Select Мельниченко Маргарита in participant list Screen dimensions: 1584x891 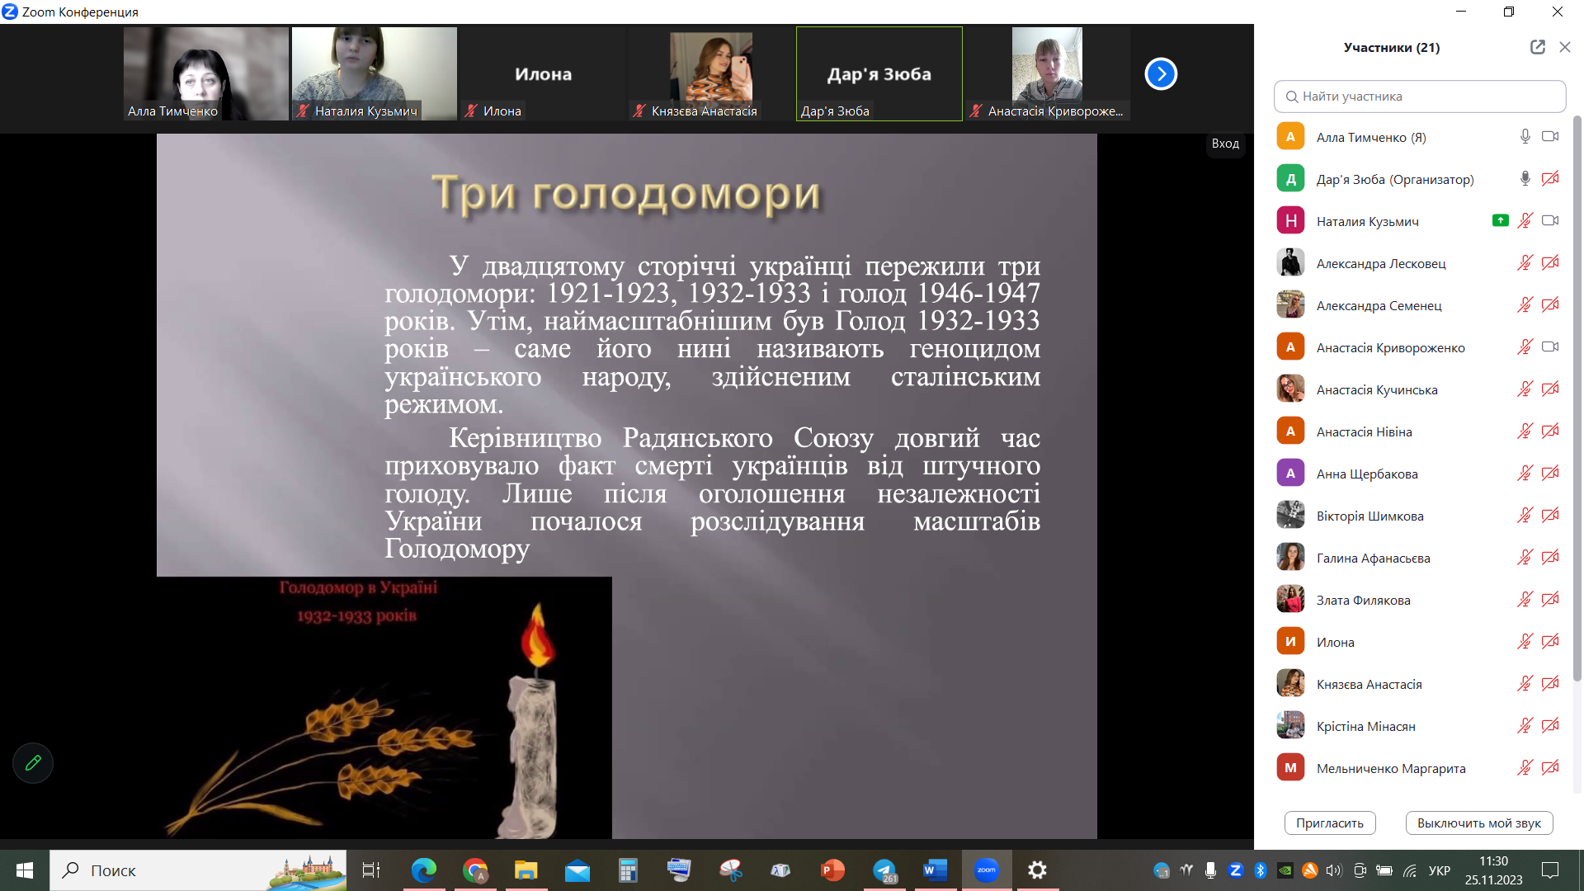1390,768
